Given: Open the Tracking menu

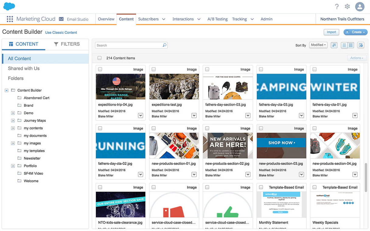Looking at the screenshot, I should pyautogui.click(x=243, y=19).
